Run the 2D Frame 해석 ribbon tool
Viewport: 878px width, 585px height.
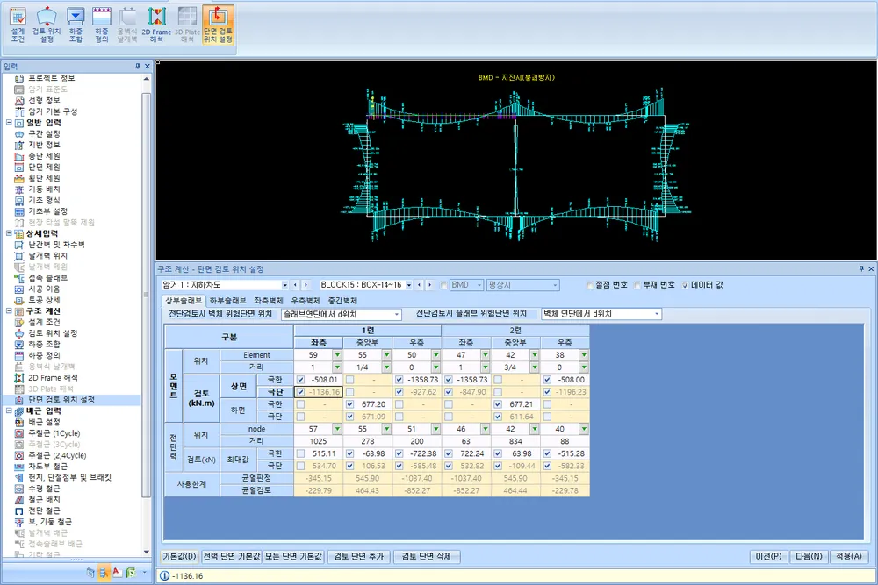(157, 25)
